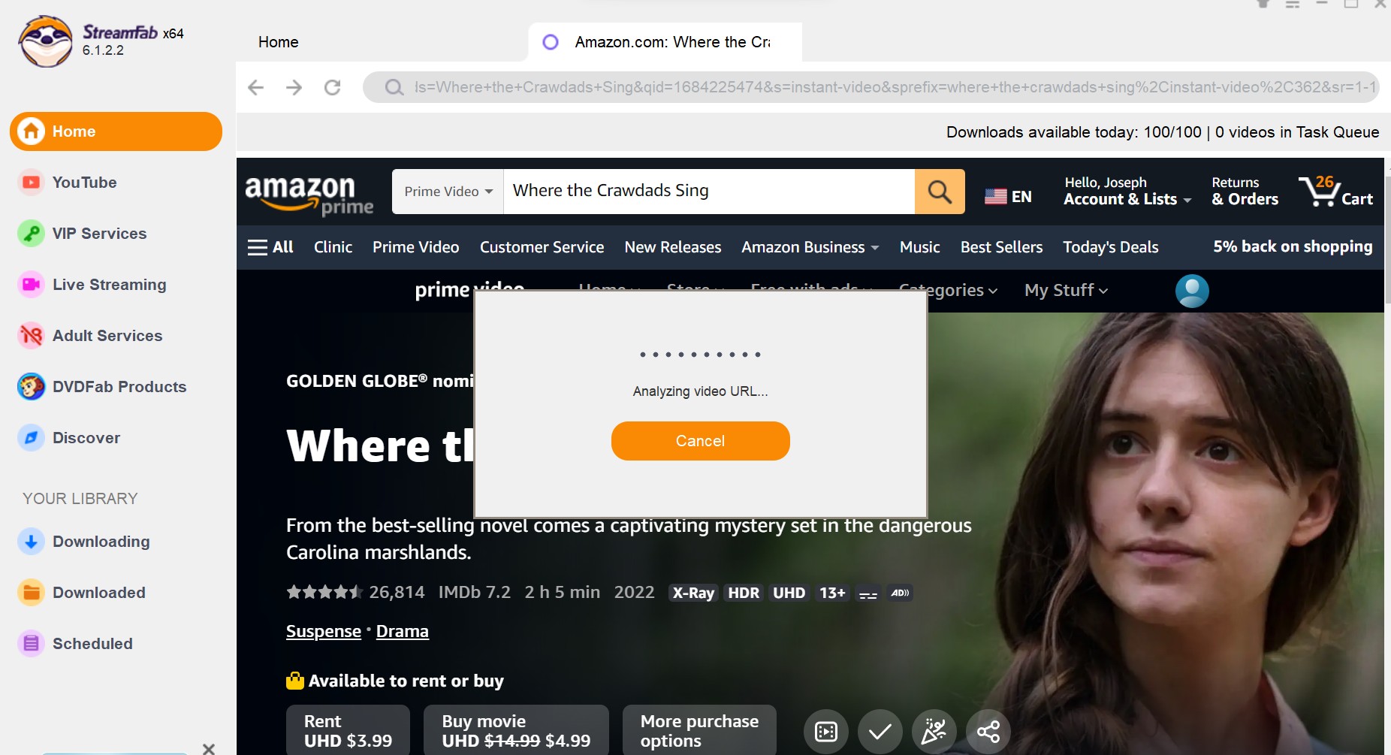1391x755 pixels.
Task: Change language with EN flag
Action: tap(1008, 197)
